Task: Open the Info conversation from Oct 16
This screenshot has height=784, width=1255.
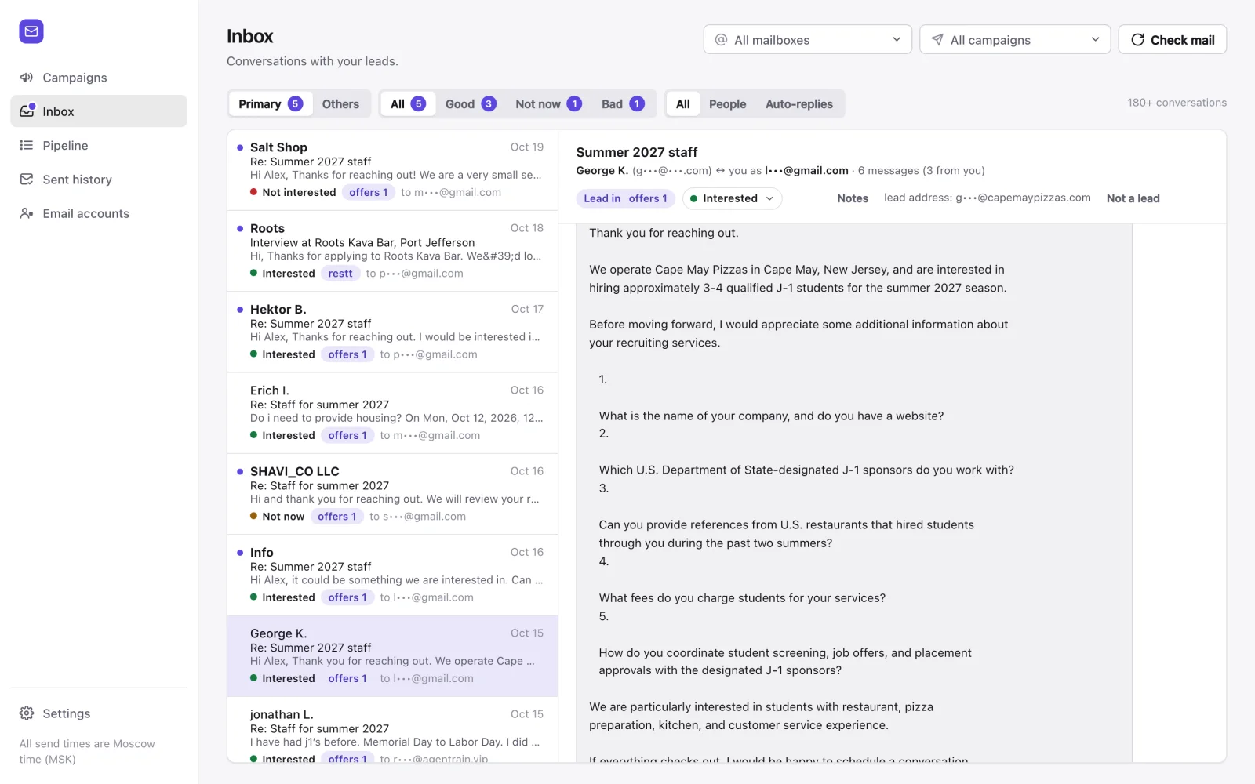Action: 392,575
